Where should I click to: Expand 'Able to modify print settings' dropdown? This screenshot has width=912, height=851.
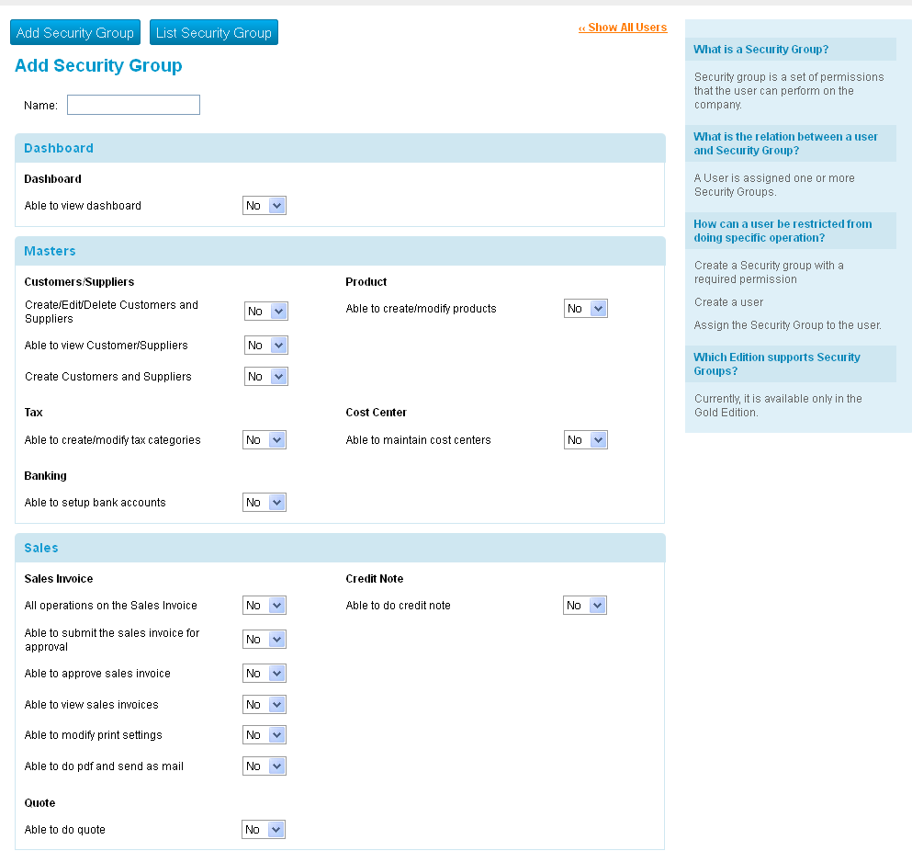click(265, 735)
